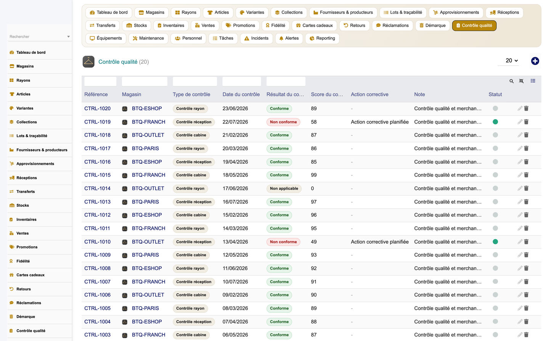Click the magnifier search icon above the table
This screenshot has height=341, width=551.
[511, 81]
